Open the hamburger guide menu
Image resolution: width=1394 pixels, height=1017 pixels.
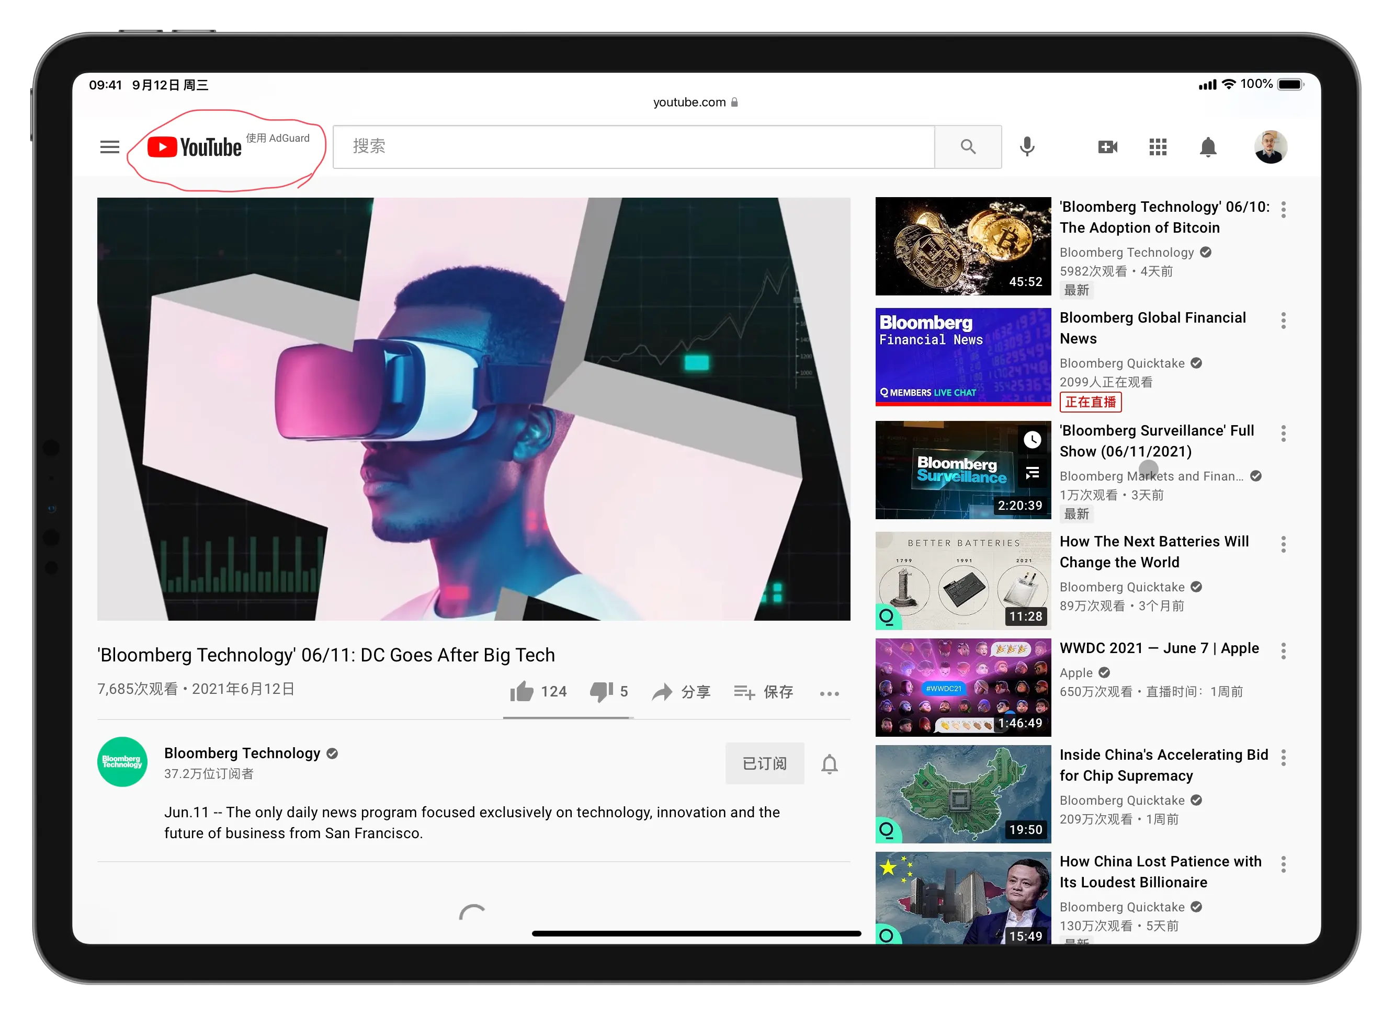coord(110,147)
